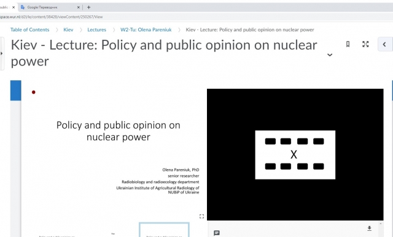Expand the slide to full size icon
The height and width of the screenshot is (237, 393).
click(202, 216)
